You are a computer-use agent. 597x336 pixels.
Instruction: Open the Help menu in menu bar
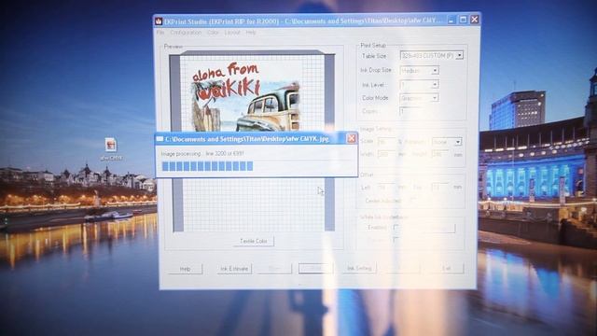[x=251, y=33]
